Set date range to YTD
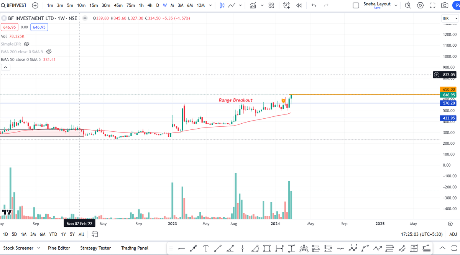 click(53, 234)
